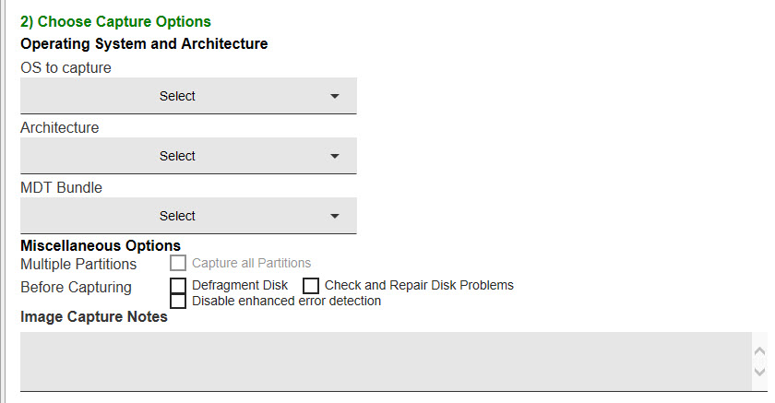Screen dimensions: 775x403
Task: Check the Check and Repair Disk Problems box
Action: [x=311, y=286]
